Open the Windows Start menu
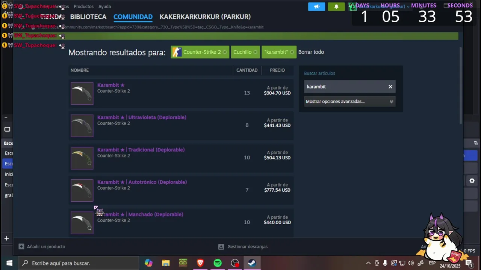The width and height of the screenshot is (481, 270). [9, 263]
